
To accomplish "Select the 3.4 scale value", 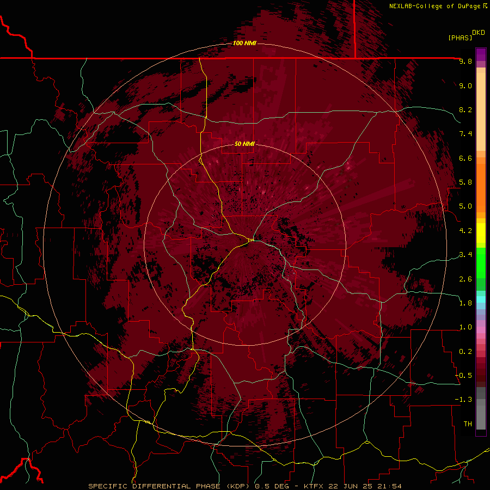I will tap(465, 255).
